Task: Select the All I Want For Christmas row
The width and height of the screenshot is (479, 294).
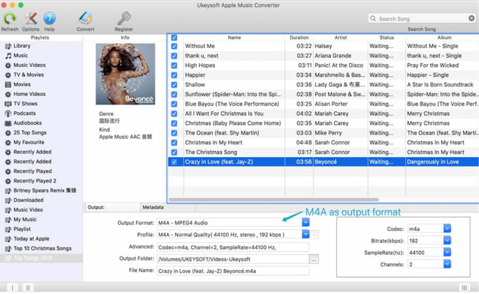Action: (x=323, y=114)
